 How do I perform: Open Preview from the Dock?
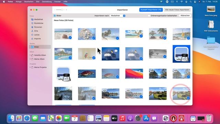(x=98, y=118)
